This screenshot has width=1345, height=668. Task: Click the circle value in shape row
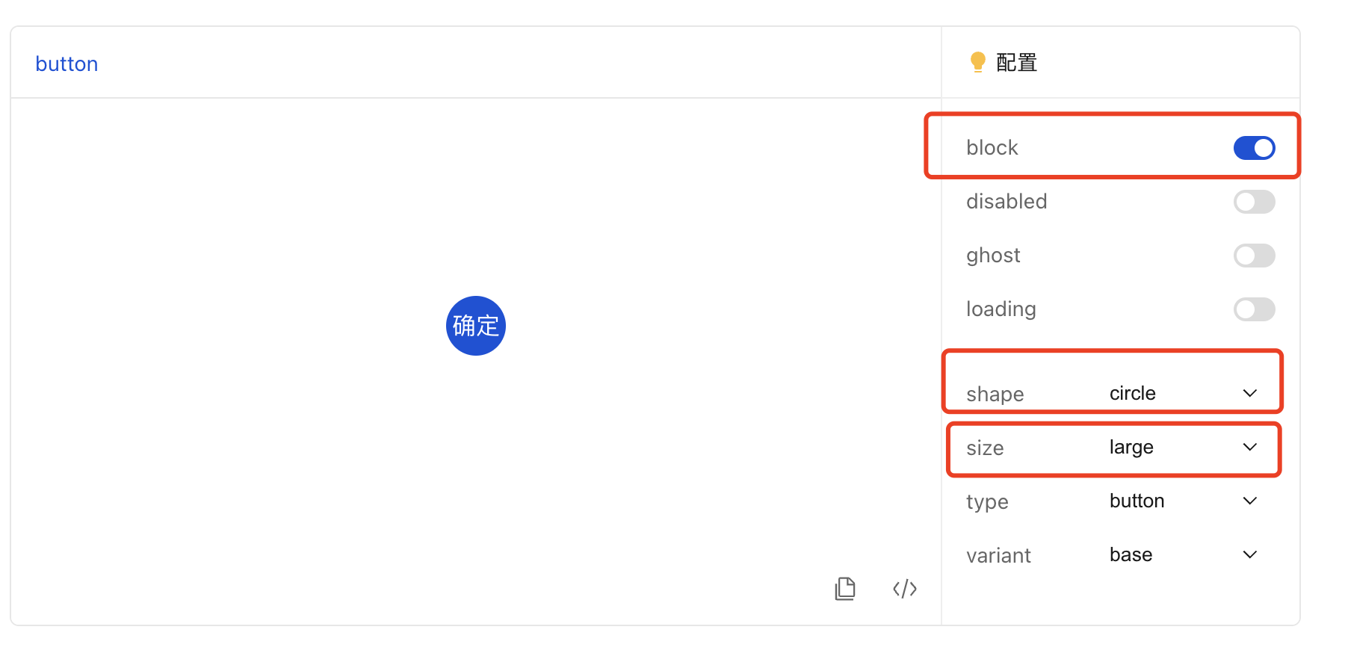coord(1132,393)
